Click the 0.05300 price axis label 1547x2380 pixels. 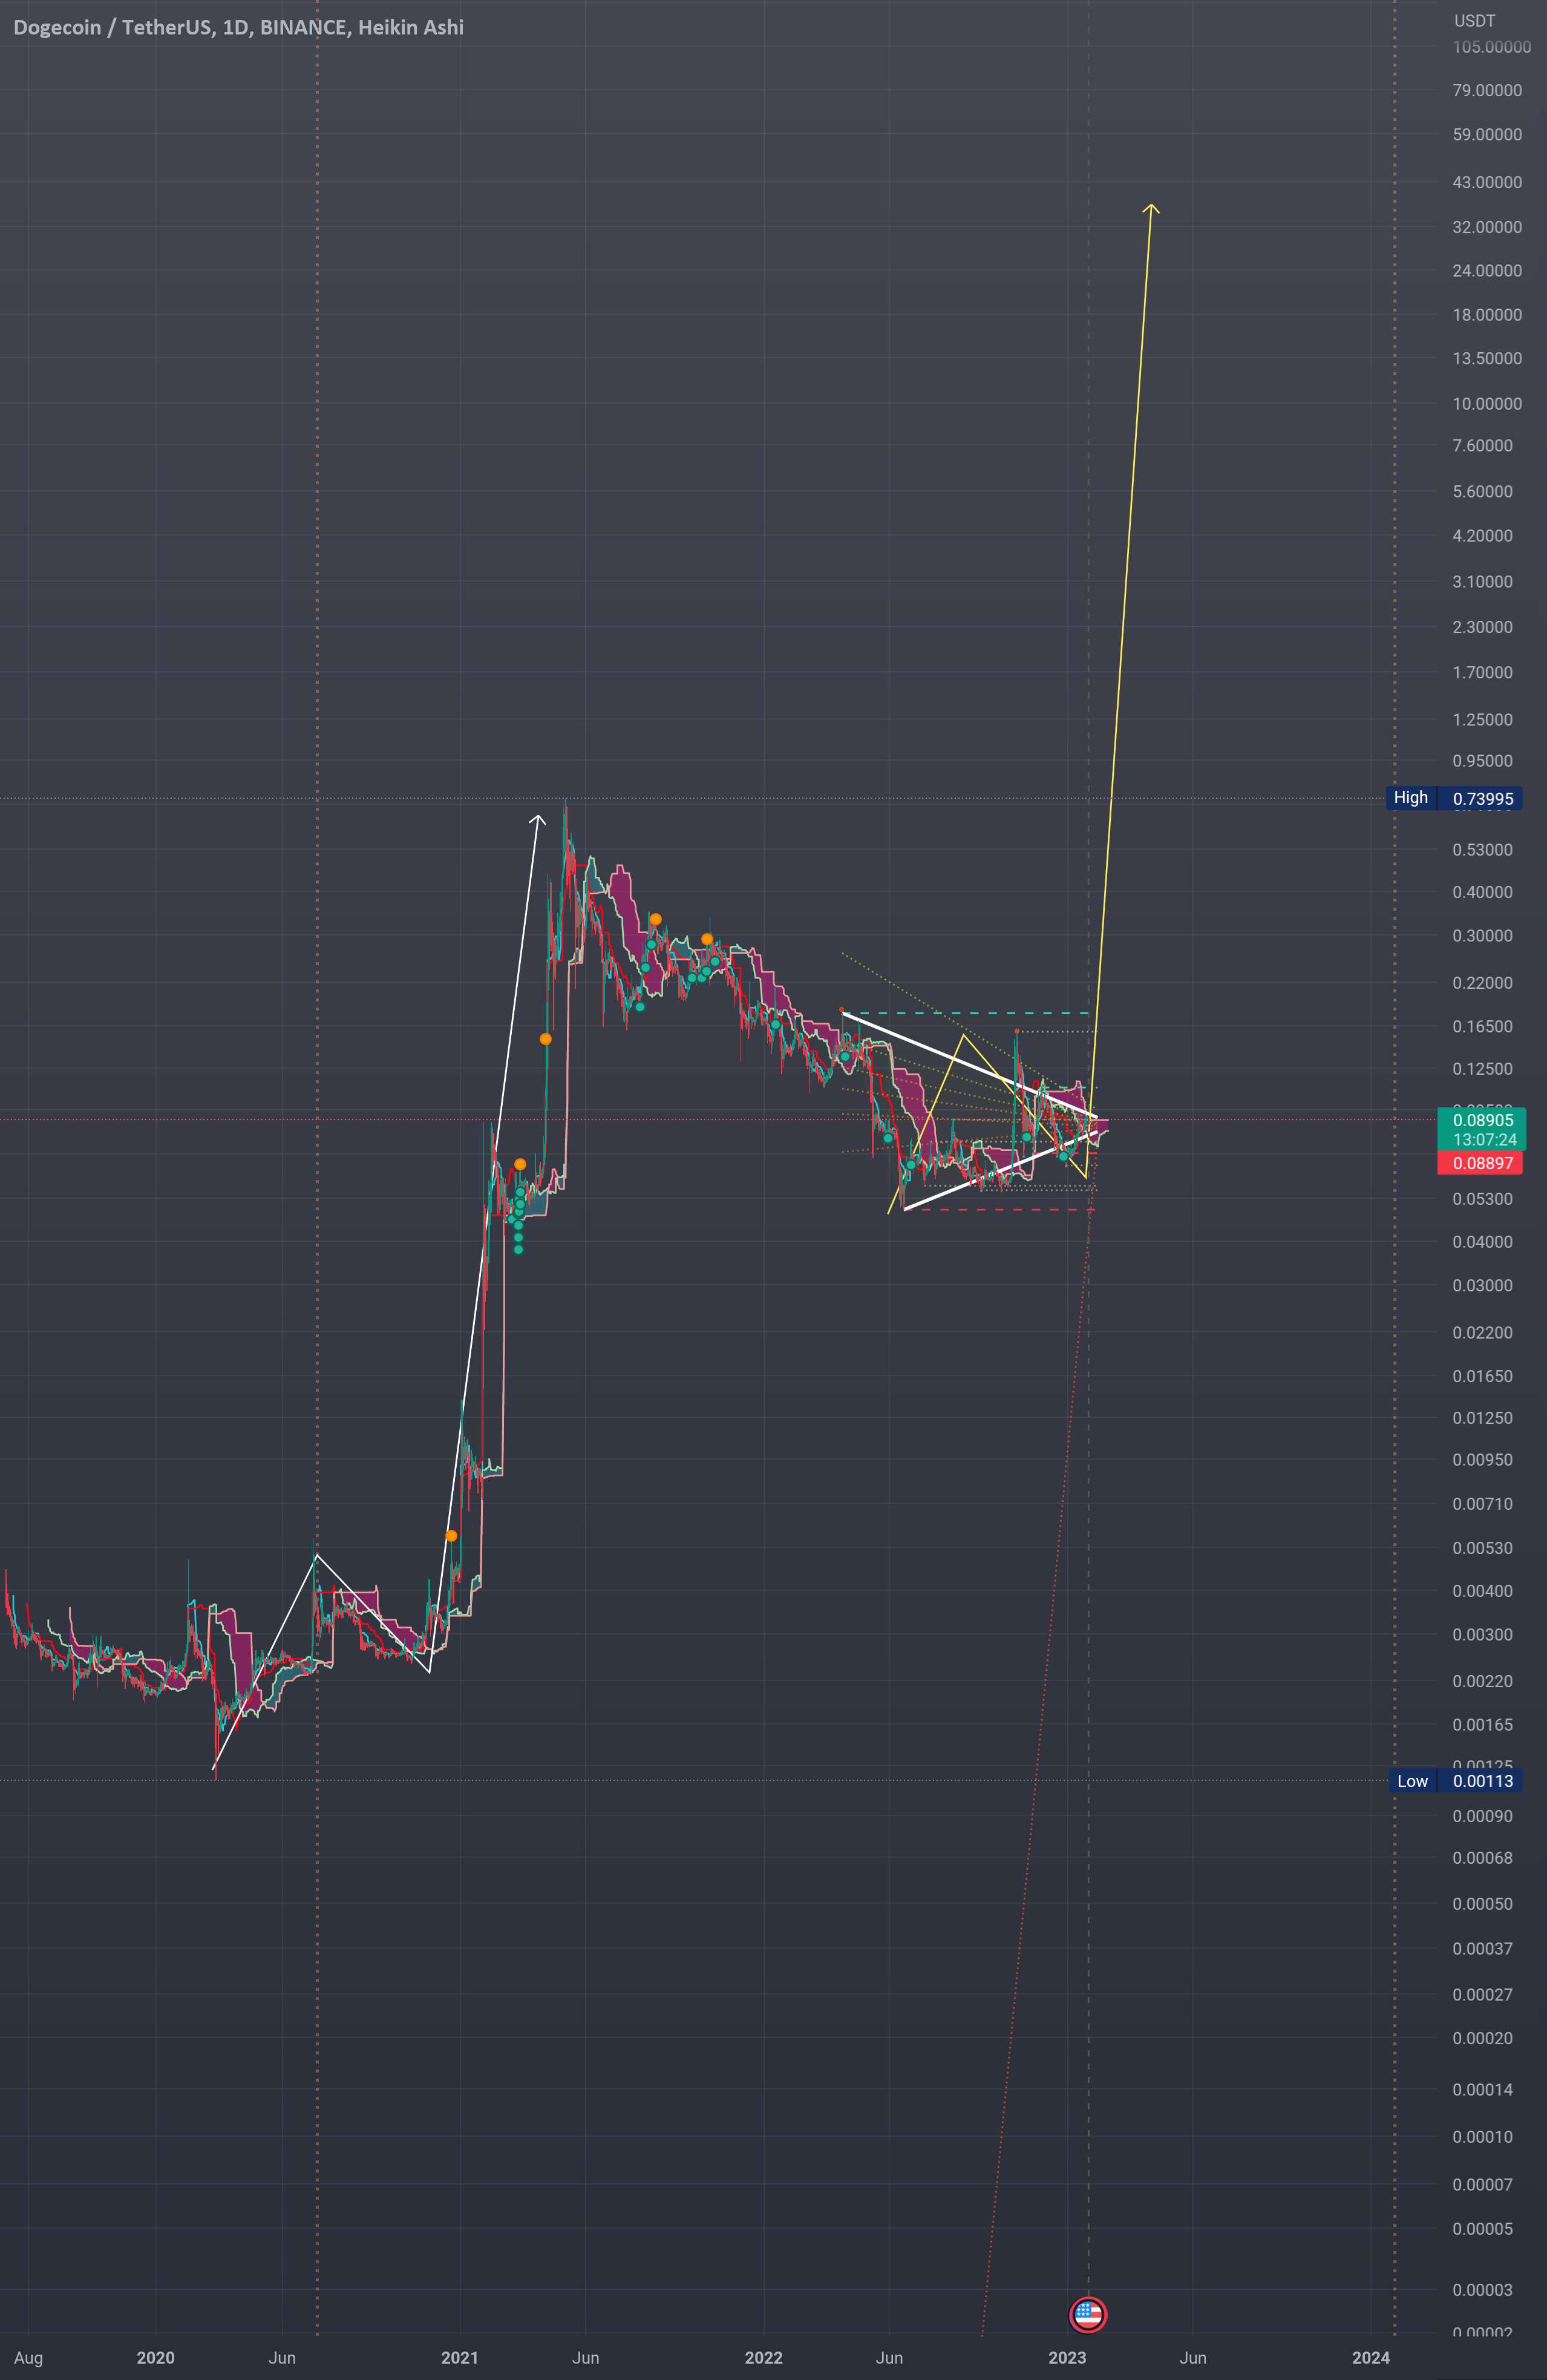(1482, 1199)
